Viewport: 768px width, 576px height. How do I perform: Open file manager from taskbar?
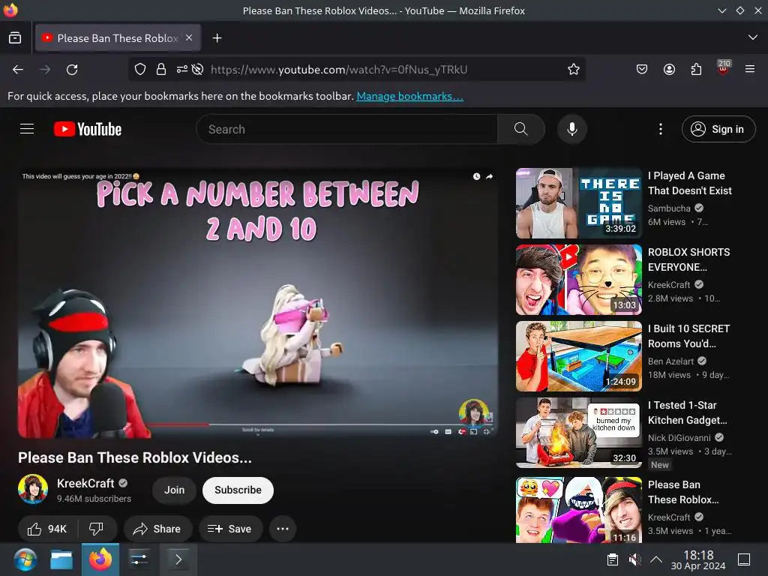tap(61, 559)
